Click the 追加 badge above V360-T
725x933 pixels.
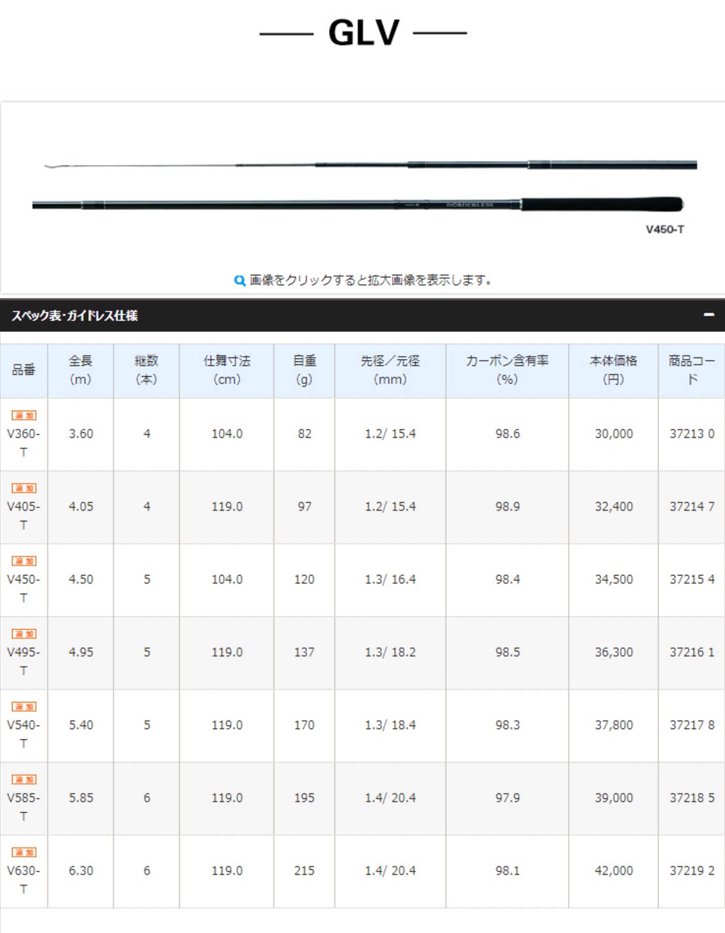coord(24,415)
